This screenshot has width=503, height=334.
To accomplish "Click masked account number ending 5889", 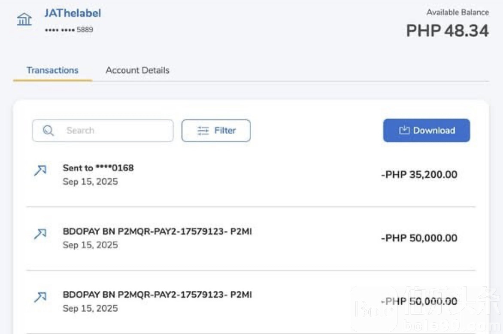I will [69, 30].
